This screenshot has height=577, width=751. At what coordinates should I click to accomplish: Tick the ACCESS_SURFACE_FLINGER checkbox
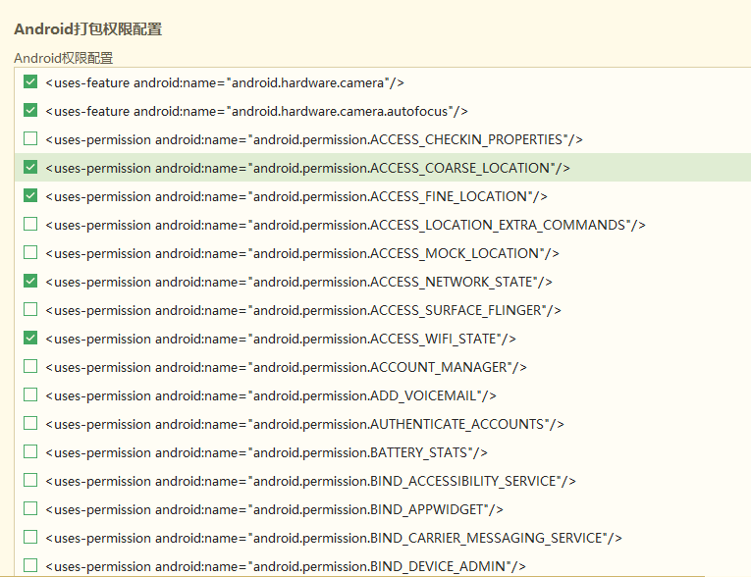point(30,310)
